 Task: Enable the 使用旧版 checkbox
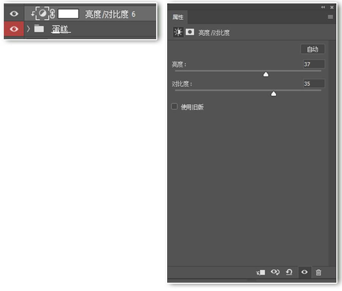tap(174, 106)
